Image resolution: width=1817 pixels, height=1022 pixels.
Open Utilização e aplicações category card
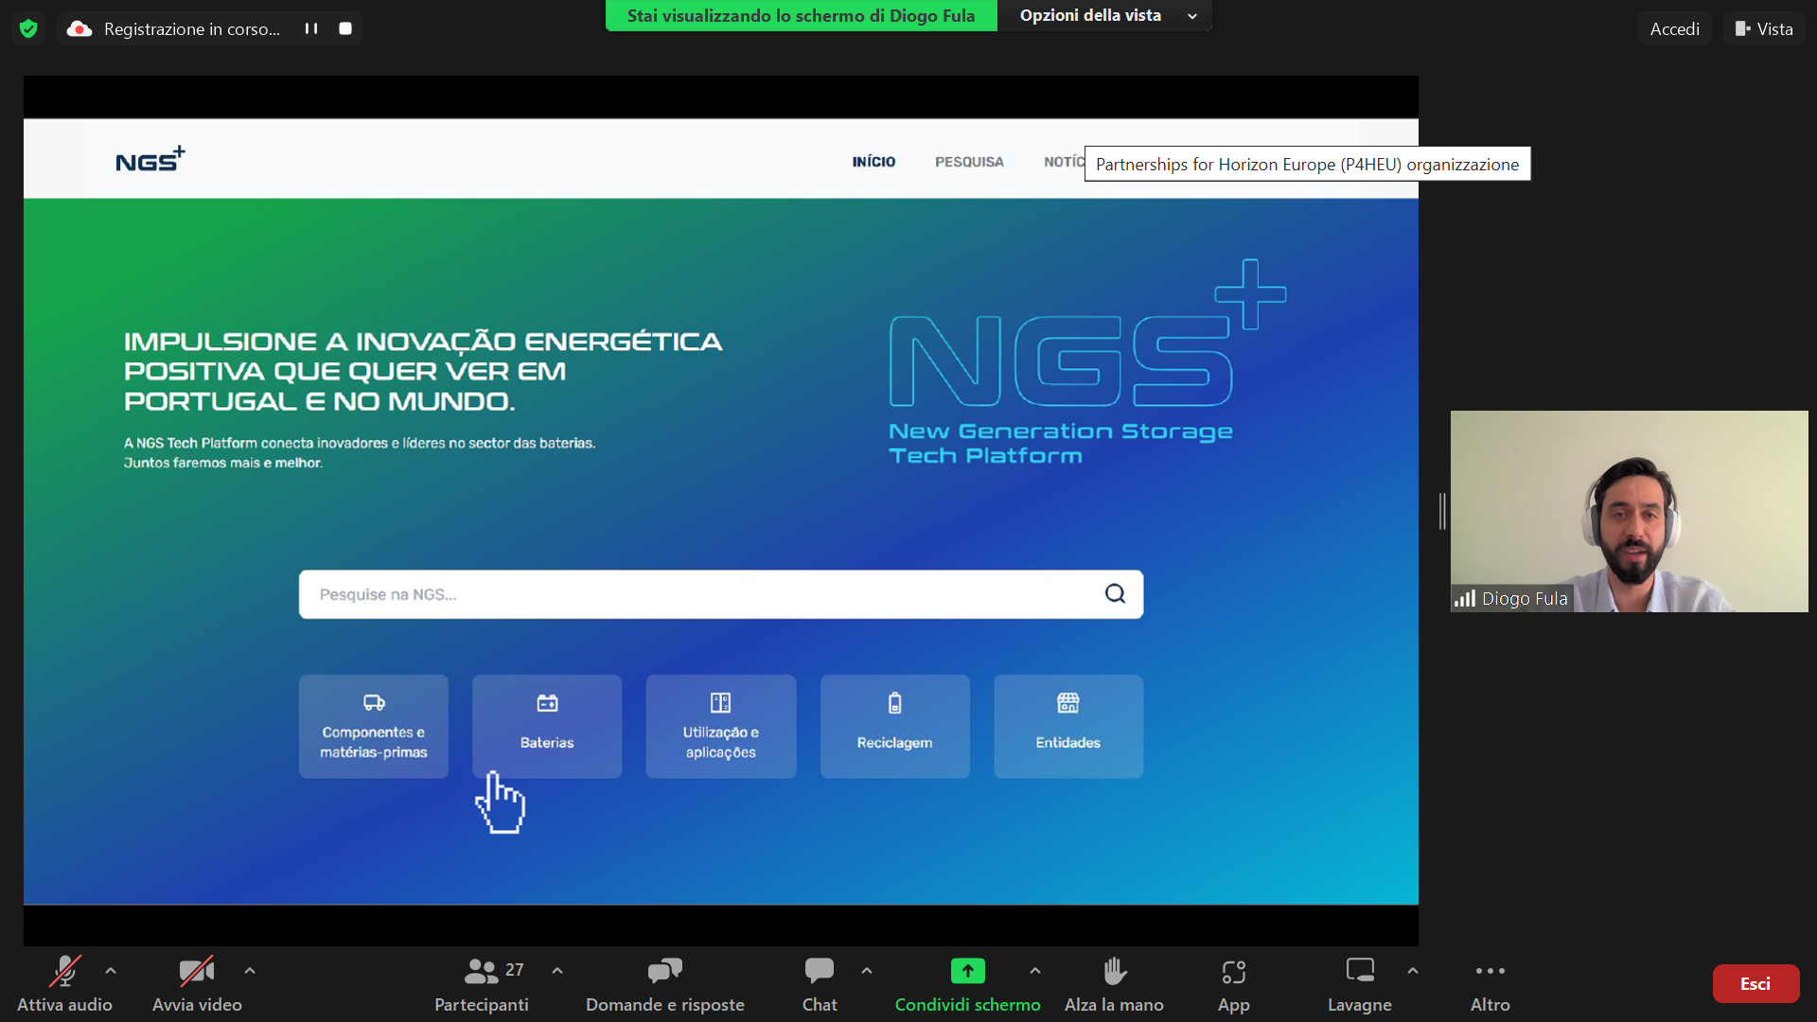click(x=721, y=727)
